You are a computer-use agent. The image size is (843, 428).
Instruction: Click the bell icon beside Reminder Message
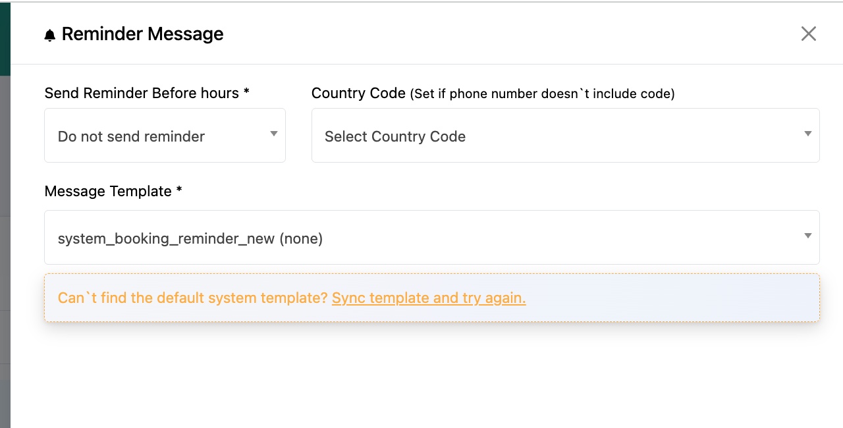[50, 35]
